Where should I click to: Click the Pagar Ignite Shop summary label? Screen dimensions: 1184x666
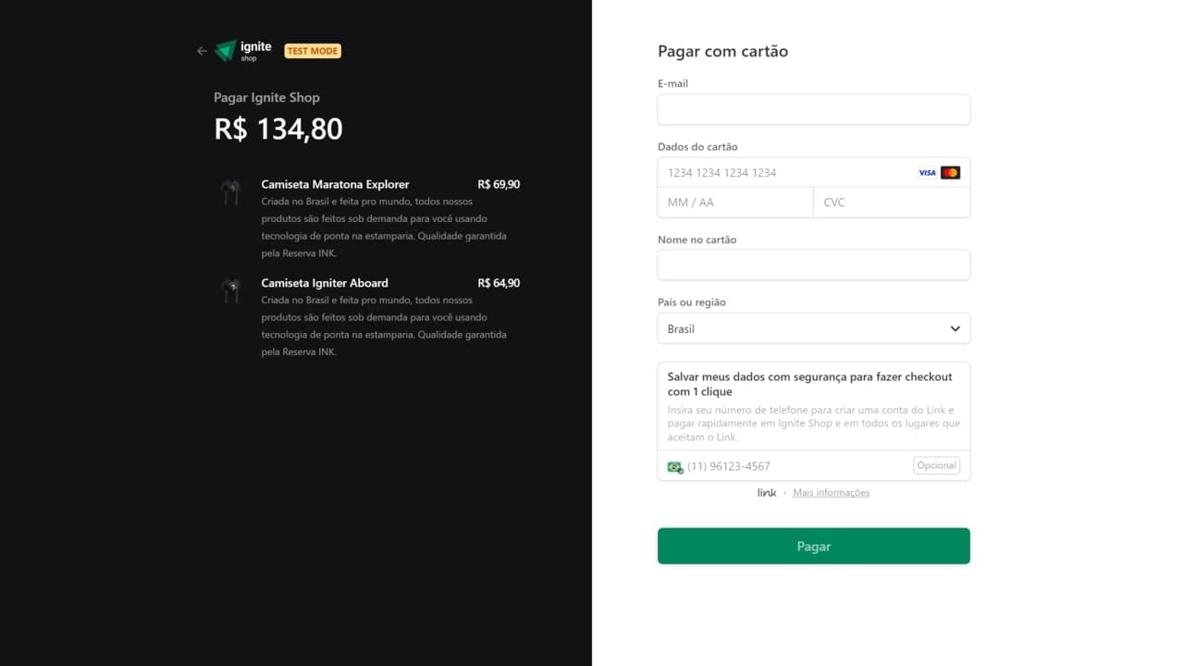point(267,97)
